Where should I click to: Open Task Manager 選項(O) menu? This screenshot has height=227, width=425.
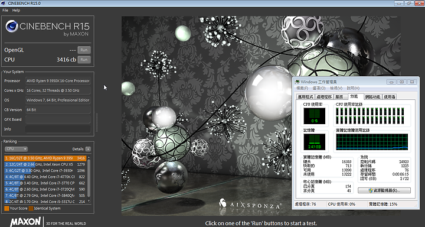[319, 88]
